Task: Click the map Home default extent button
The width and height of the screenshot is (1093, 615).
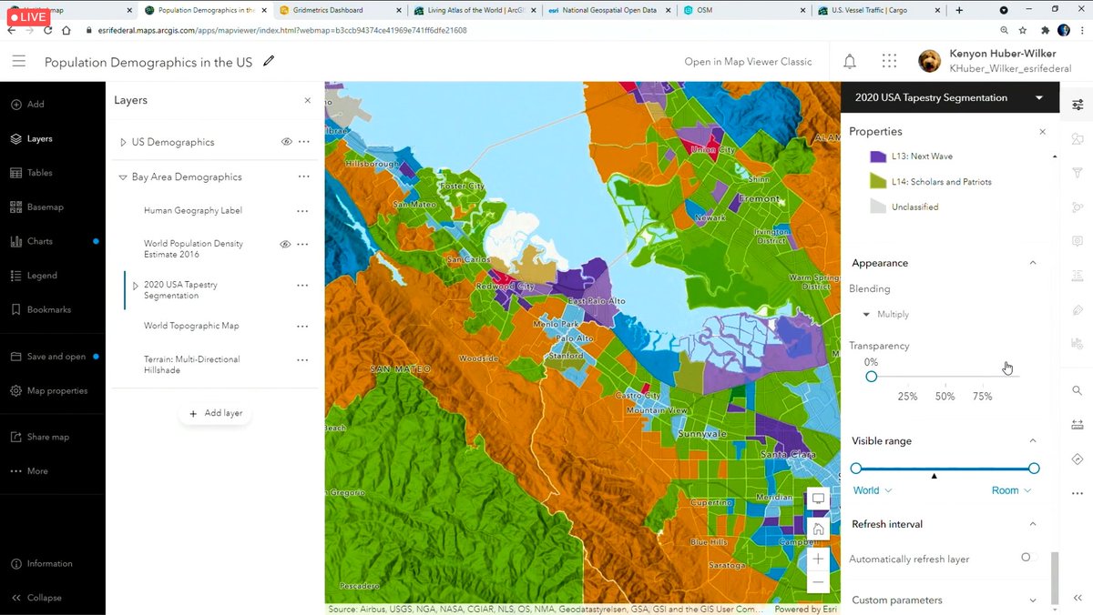Action: tap(818, 529)
